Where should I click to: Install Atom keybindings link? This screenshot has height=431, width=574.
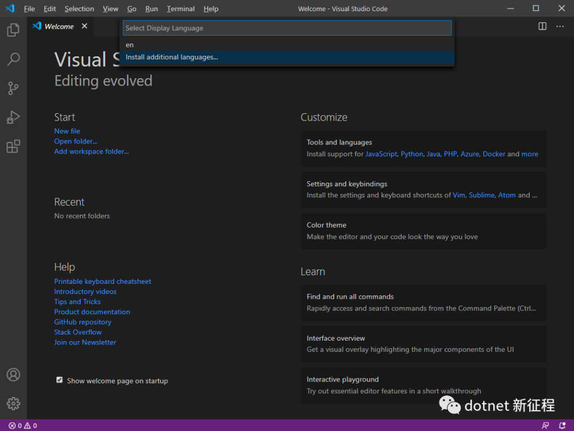507,195
